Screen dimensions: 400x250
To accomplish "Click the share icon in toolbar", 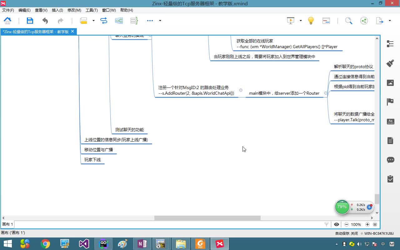I will [364, 21].
